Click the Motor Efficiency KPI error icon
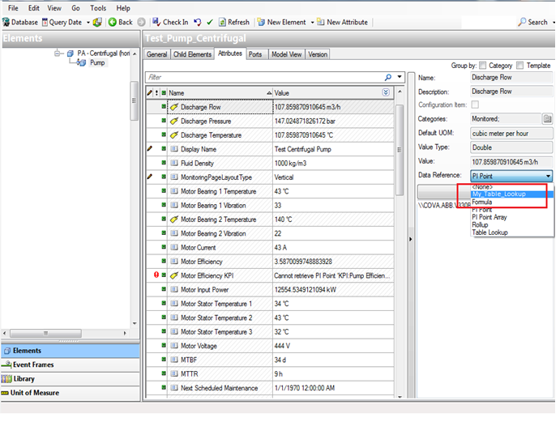The height and width of the screenshot is (422, 560). 156,275
